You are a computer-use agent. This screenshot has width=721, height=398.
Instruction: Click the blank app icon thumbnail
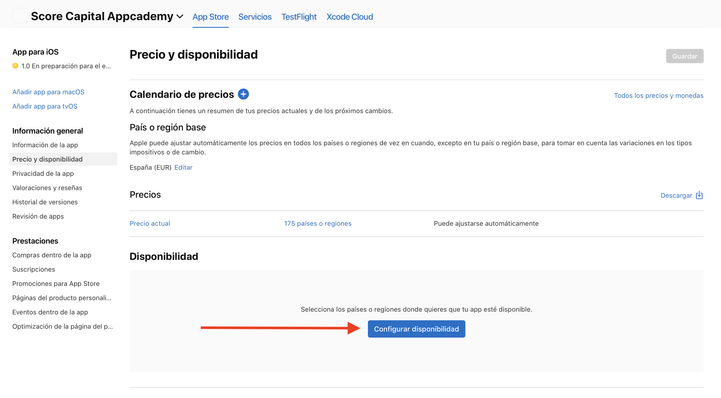pyautogui.click(x=20, y=16)
